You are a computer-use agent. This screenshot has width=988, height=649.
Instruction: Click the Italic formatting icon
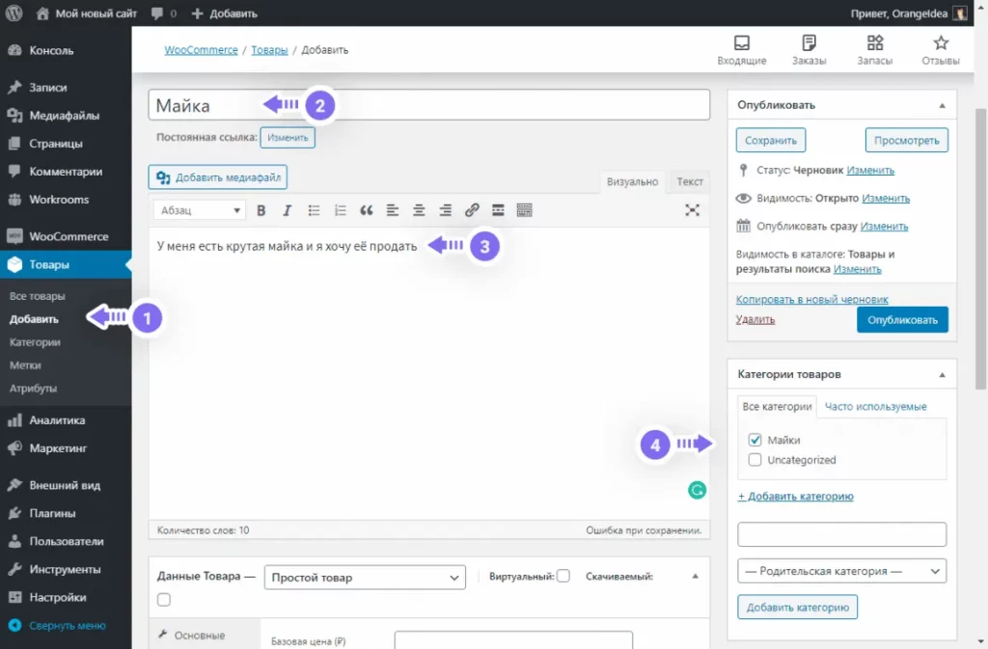[x=287, y=210]
